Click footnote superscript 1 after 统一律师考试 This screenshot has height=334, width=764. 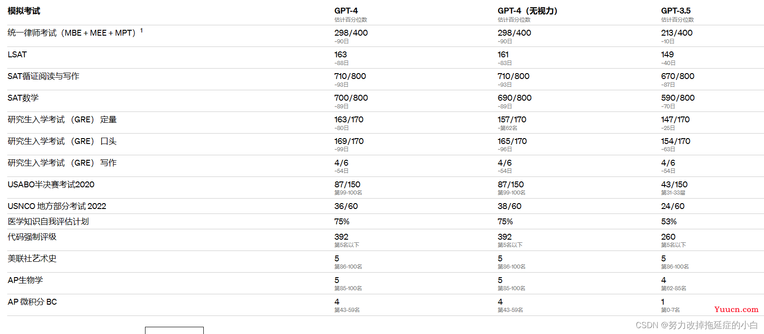coord(141,30)
